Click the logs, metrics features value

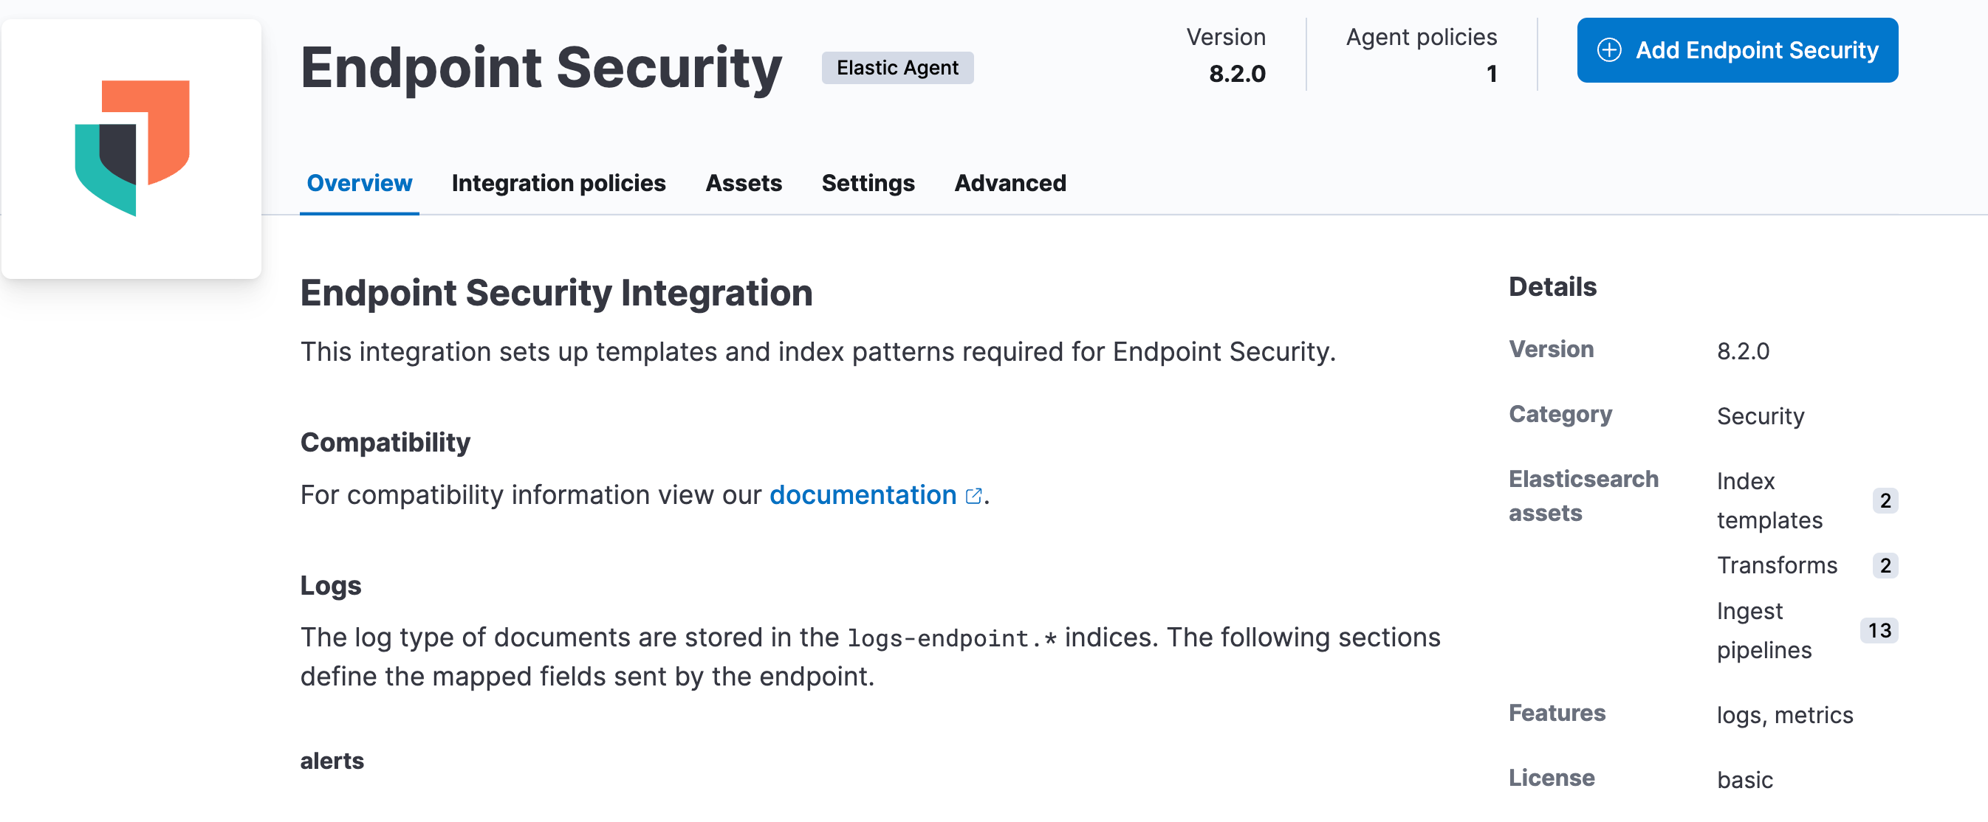pyautogui.click(x=1785, y=716)
